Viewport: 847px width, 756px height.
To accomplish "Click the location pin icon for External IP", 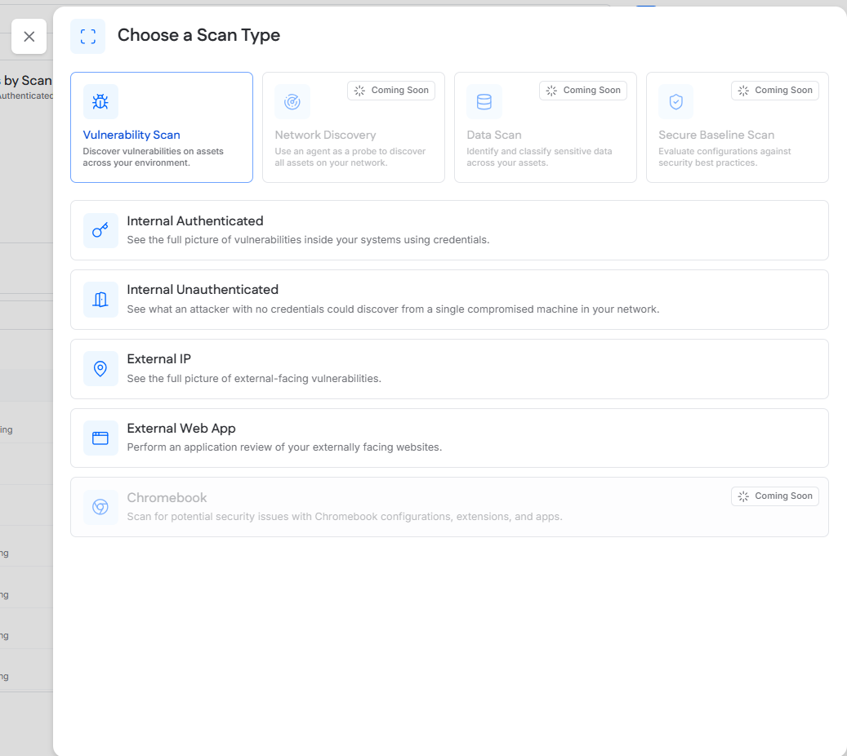I will (x=100, y=369).
